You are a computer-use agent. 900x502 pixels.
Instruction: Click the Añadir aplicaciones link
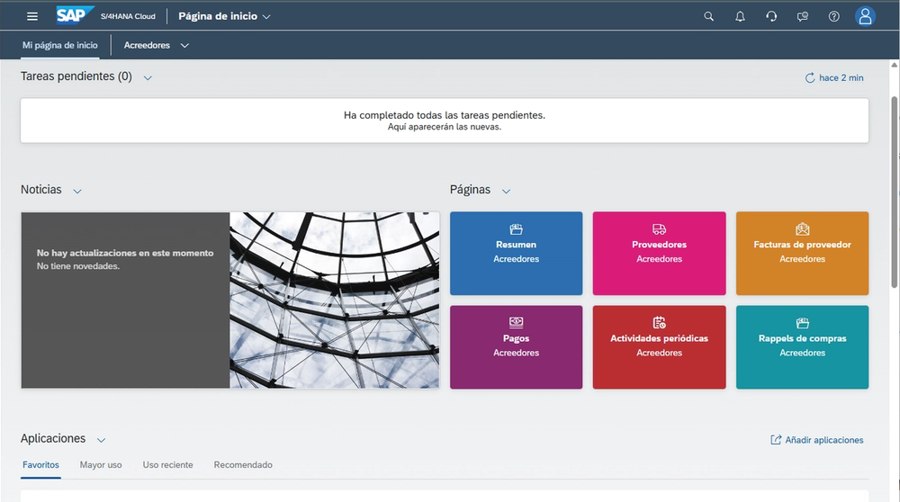[x=823, y=440]
